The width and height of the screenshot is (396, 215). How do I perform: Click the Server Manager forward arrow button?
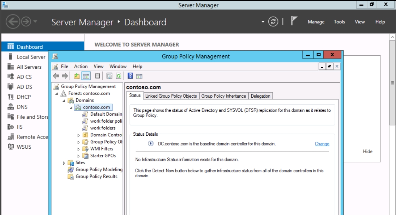26,22
